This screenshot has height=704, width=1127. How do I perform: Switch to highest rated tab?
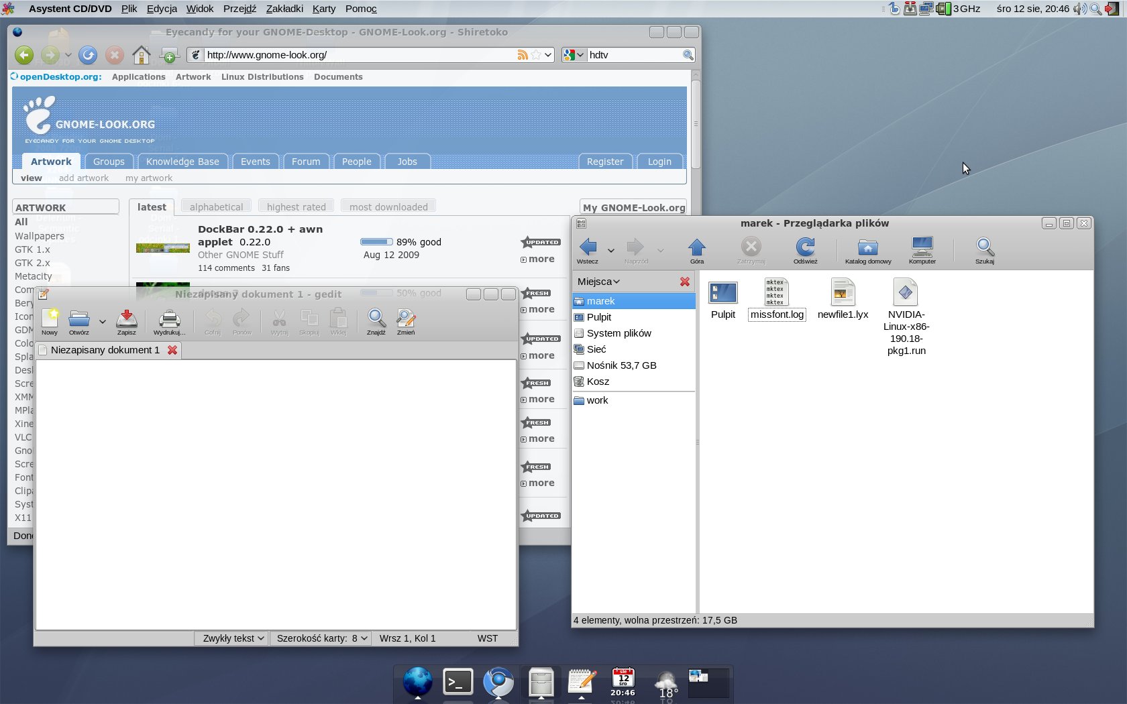[x=296, y=207]
